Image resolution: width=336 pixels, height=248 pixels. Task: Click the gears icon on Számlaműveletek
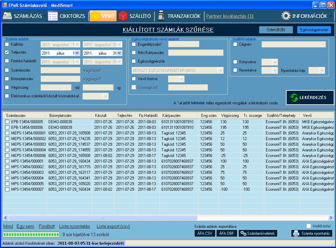[x=243, y=233]
